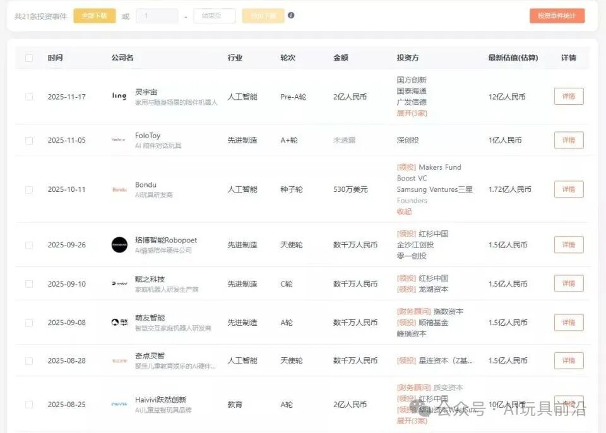Open 详情 for the FoloToy row
This screenshot has width=606, height=433.
point(569,140)
